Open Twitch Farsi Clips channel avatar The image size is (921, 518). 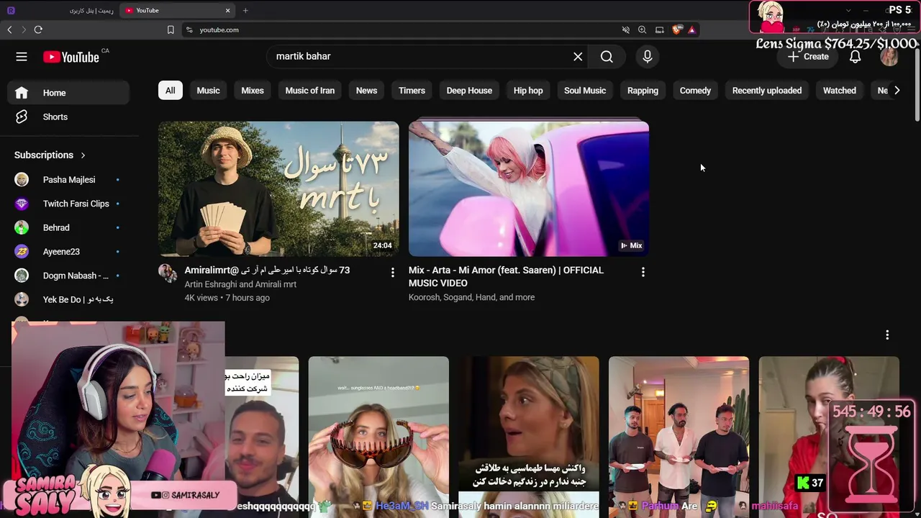(22, 204)
